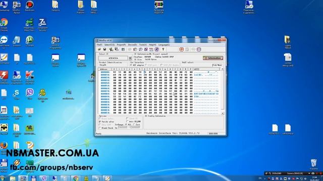Image resolution: width=323 pixels, height=181 pixels.
Task: Click the Code Memo tab
Action: coord(217,65)
